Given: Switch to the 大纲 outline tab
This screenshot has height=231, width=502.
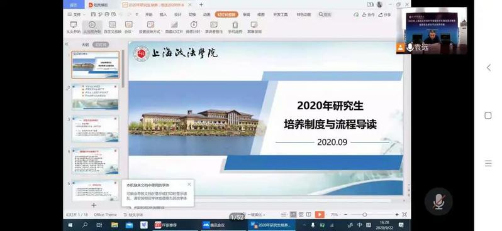Looking at the screenshot, I should 85,45.
